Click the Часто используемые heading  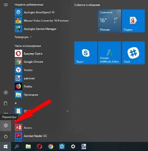pyautogui.click(x=28, y=46)
